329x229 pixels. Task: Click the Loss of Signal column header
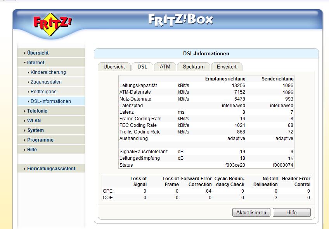tap(139, 181)
